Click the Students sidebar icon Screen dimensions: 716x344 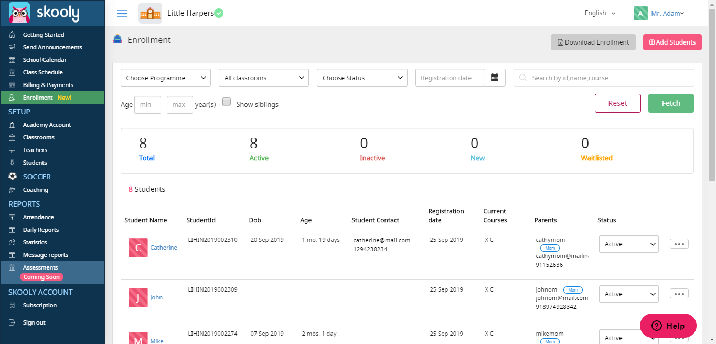pyautogui.click(x=12, y=163)
